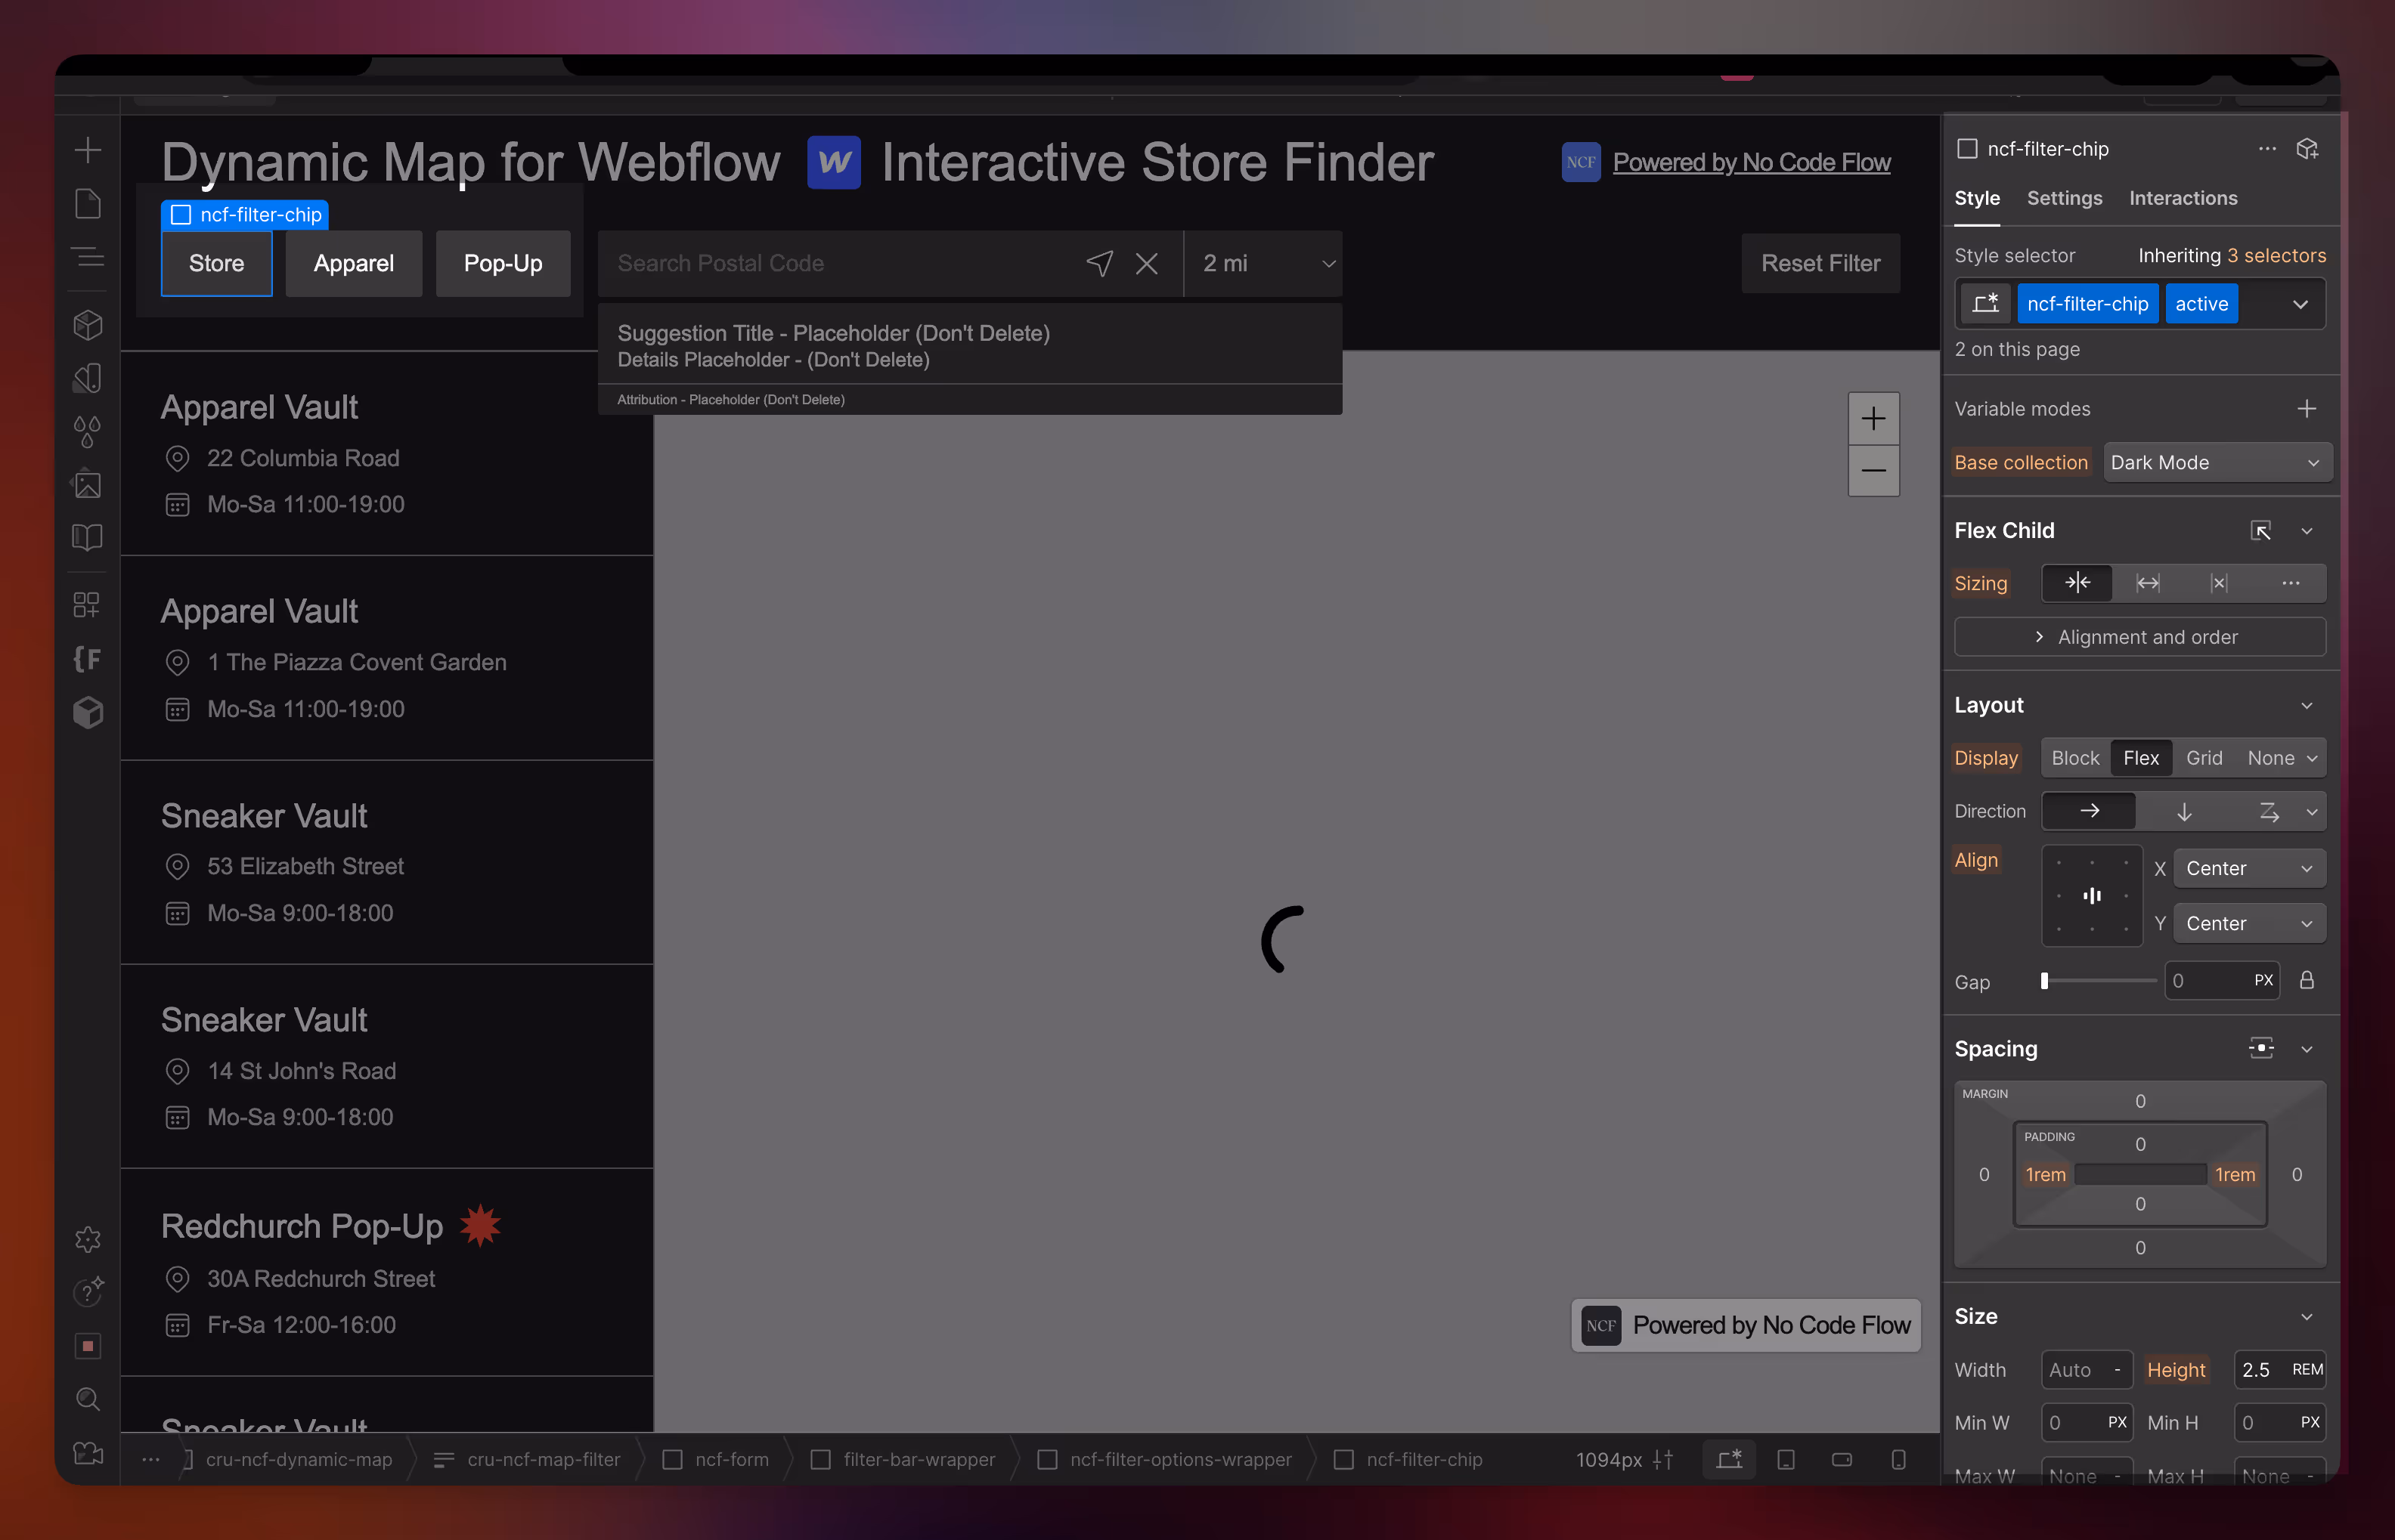Toggle the gap lock icon
The image size is (2395, 1540).
click(2306, 980)
